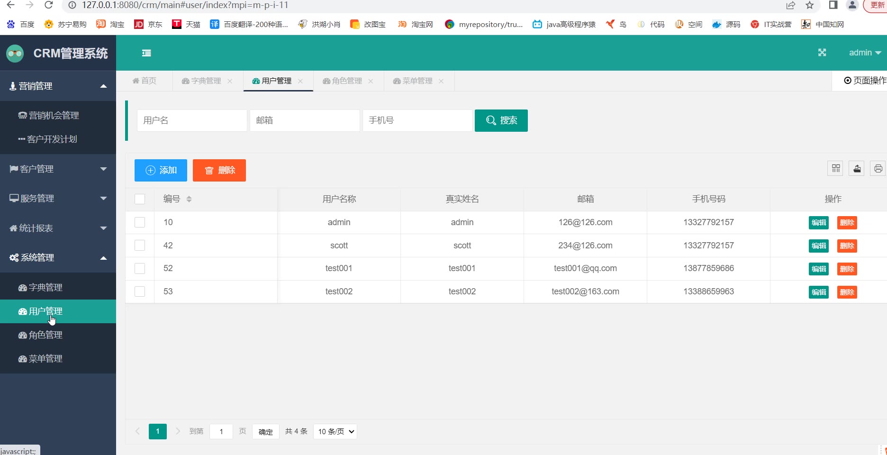Open 字典管理 in the sidebar menu
This screenshot has width=887, height=455.
click(58, 288)
